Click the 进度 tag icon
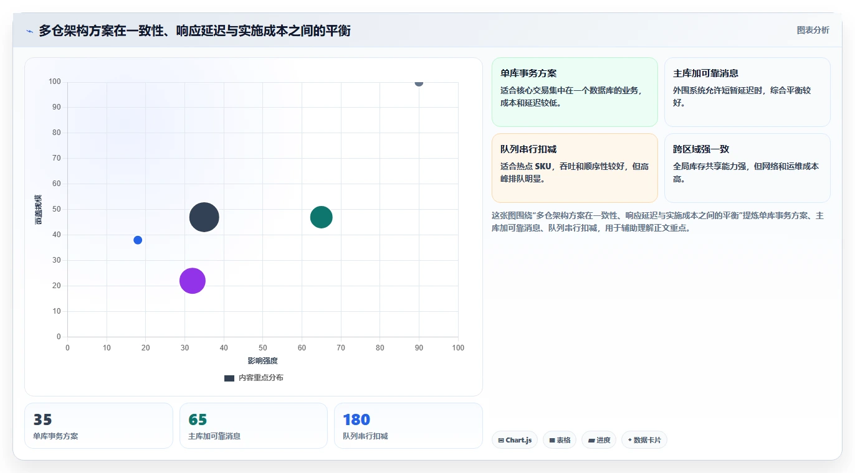This screenshot has height=473, width=855. [x=591, y=441]
